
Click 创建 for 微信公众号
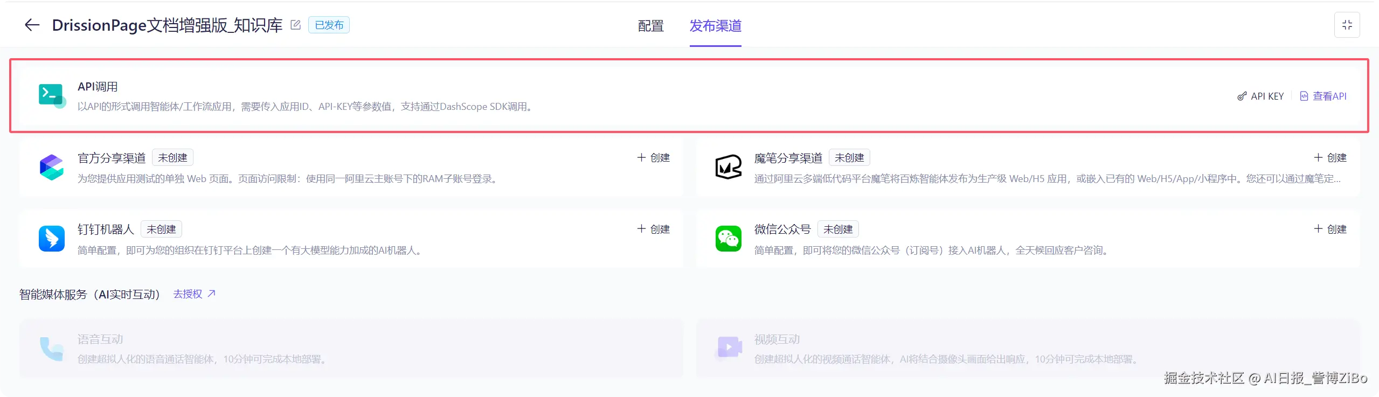point(1336,229)
